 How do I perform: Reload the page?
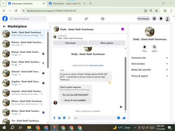tap(16, 11)
